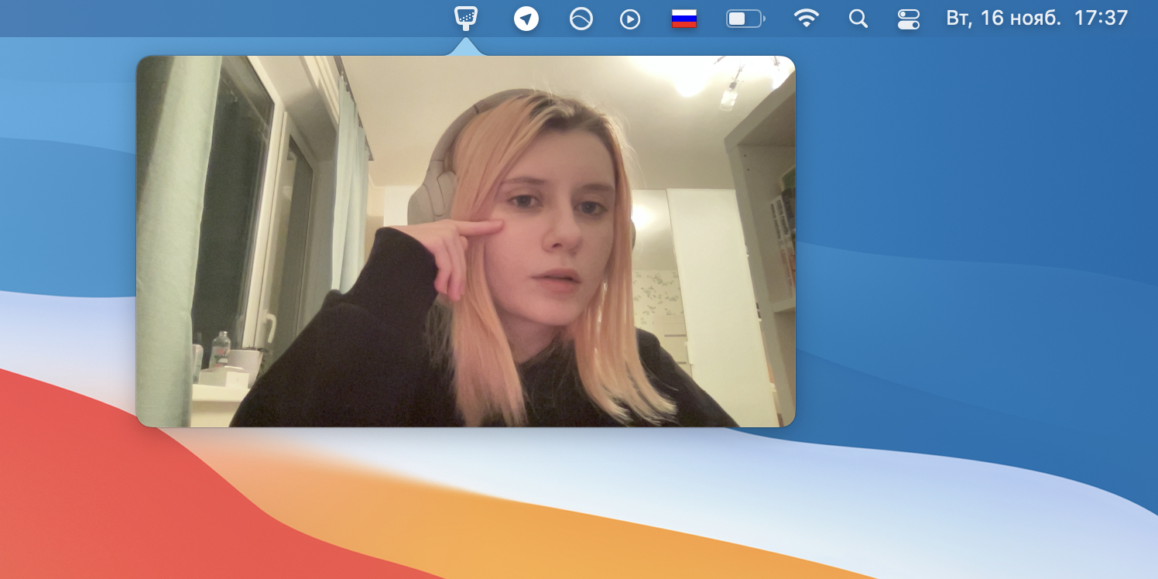Viewport: 1158px width, 579px height.
Task: Click the popover arrow under mirror icon
Action: (466, 46)
